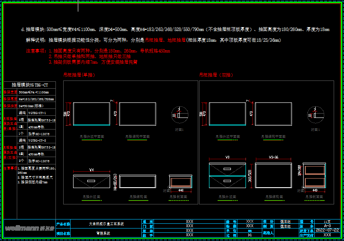344x241 pixels.
Task: Click the 2022-07-22 date cell
Action: pyautogui.click(x=327, y=230)
